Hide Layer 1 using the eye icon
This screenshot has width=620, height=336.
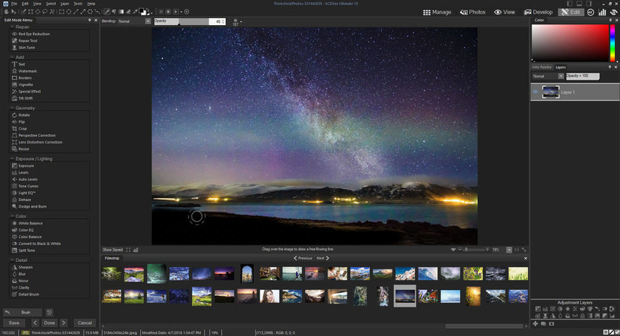pos(535,92)
